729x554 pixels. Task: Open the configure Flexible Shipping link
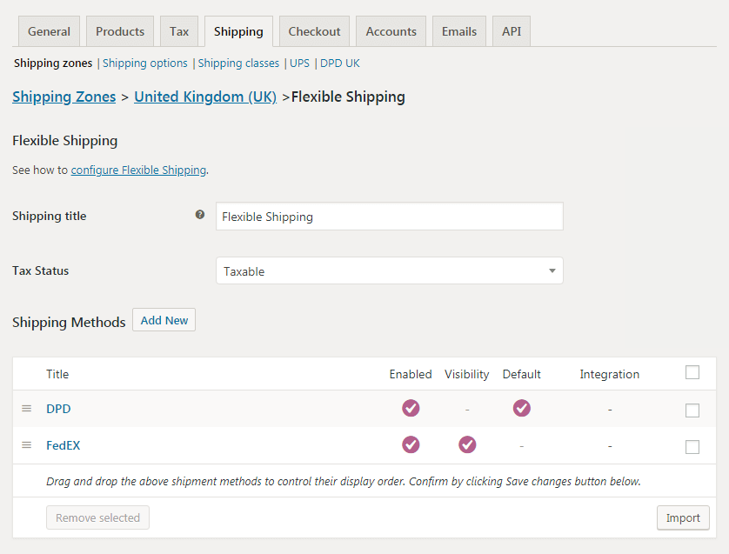click(x=138, y=170)
